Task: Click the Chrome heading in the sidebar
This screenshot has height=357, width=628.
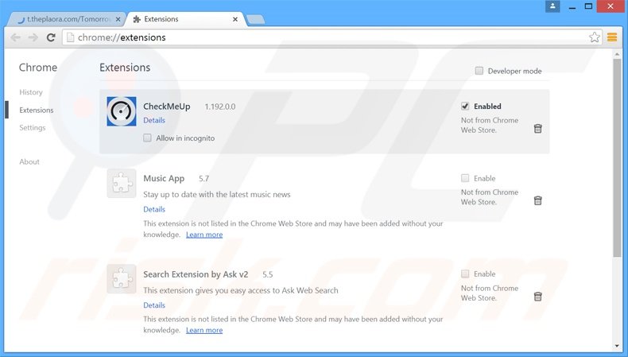Action: [x=38, y=68]
